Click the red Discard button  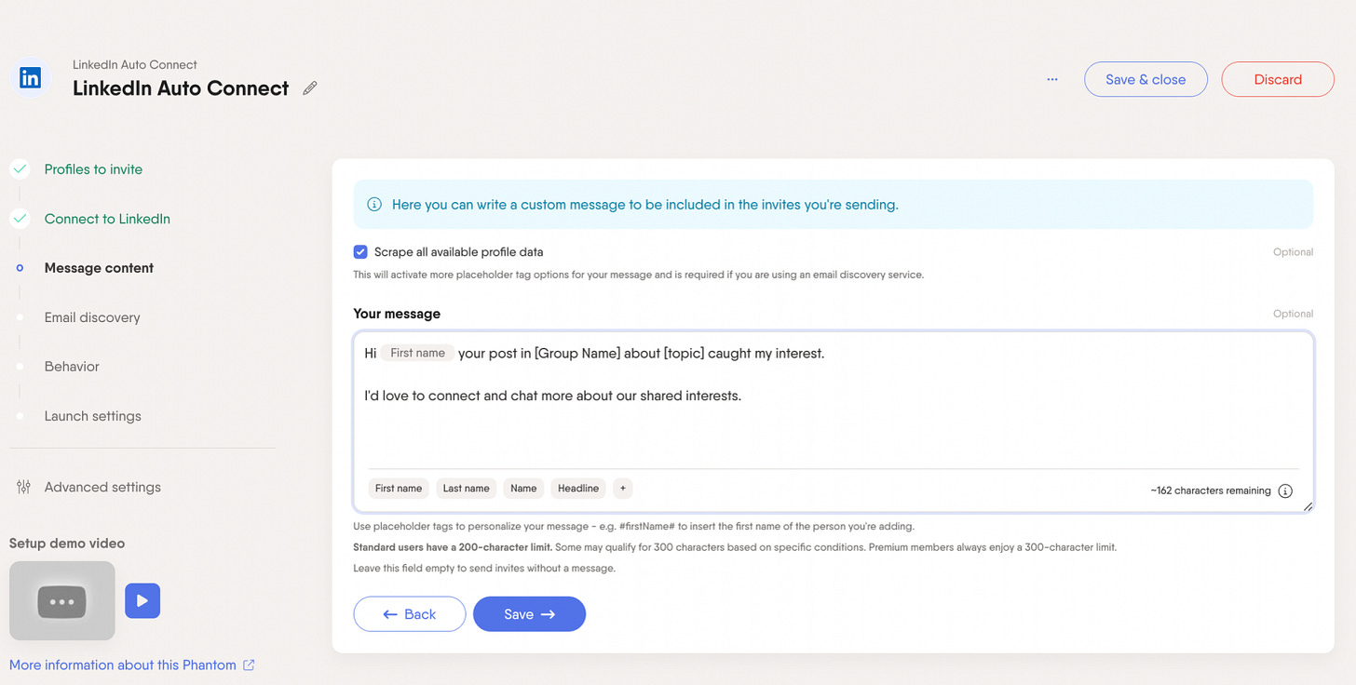point(1278,79)
